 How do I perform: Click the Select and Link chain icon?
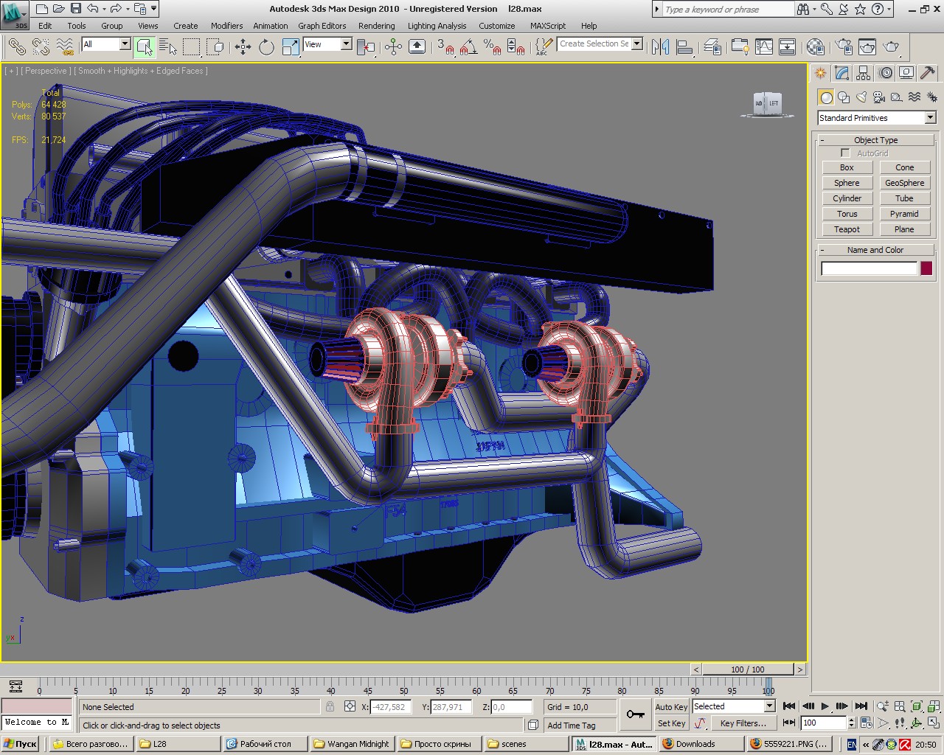tap(16, 47)
